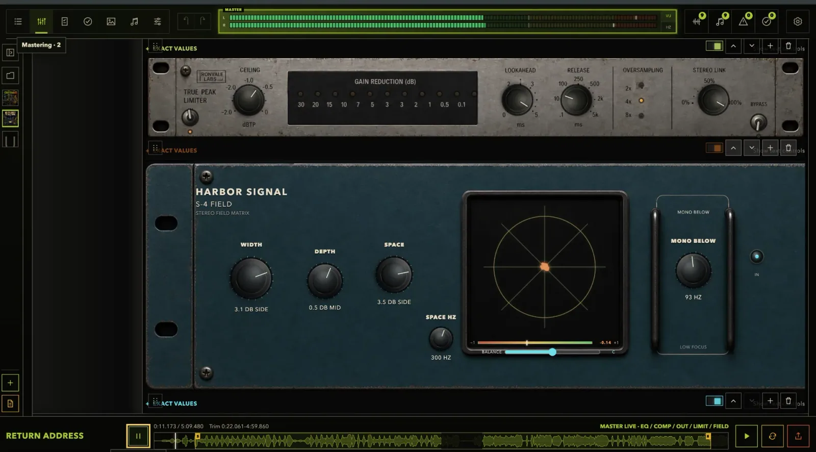
Task: Toggle the orange module power switch
Action: pos(714,148)
